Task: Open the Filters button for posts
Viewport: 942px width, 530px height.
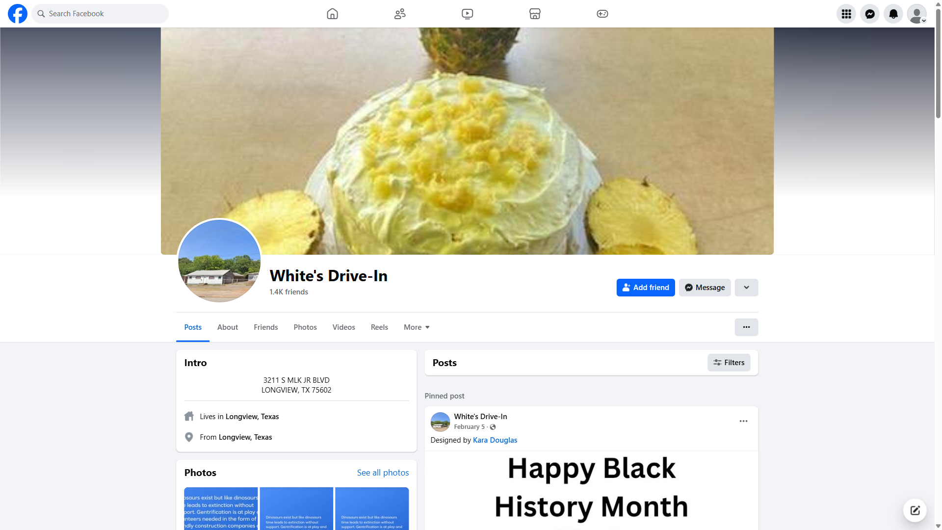Action: click(729, 363)
